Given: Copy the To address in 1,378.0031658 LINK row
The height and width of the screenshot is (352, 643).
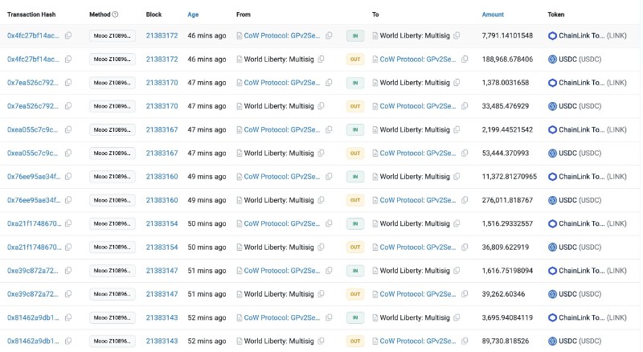Looking at the screenshot, I should click(456, 83).
